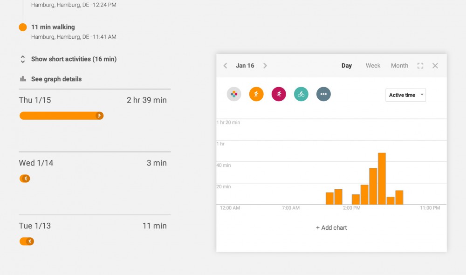Click Hamburg, Hamburg, DE · 12:24 PM text
Screen dimensions: 466x275
click(x=74, y=5)
